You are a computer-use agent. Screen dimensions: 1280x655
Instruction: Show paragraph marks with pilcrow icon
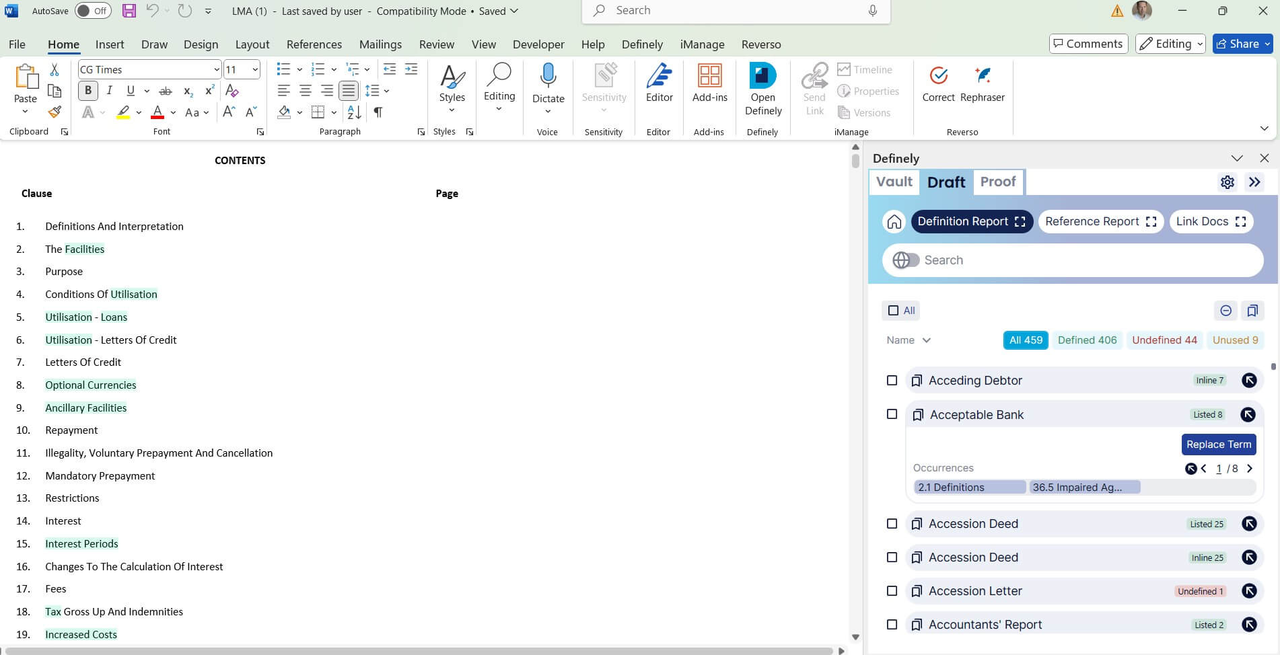coord(378,112)
